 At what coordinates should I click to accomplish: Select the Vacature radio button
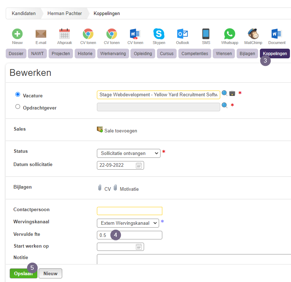tap(18, 94)
